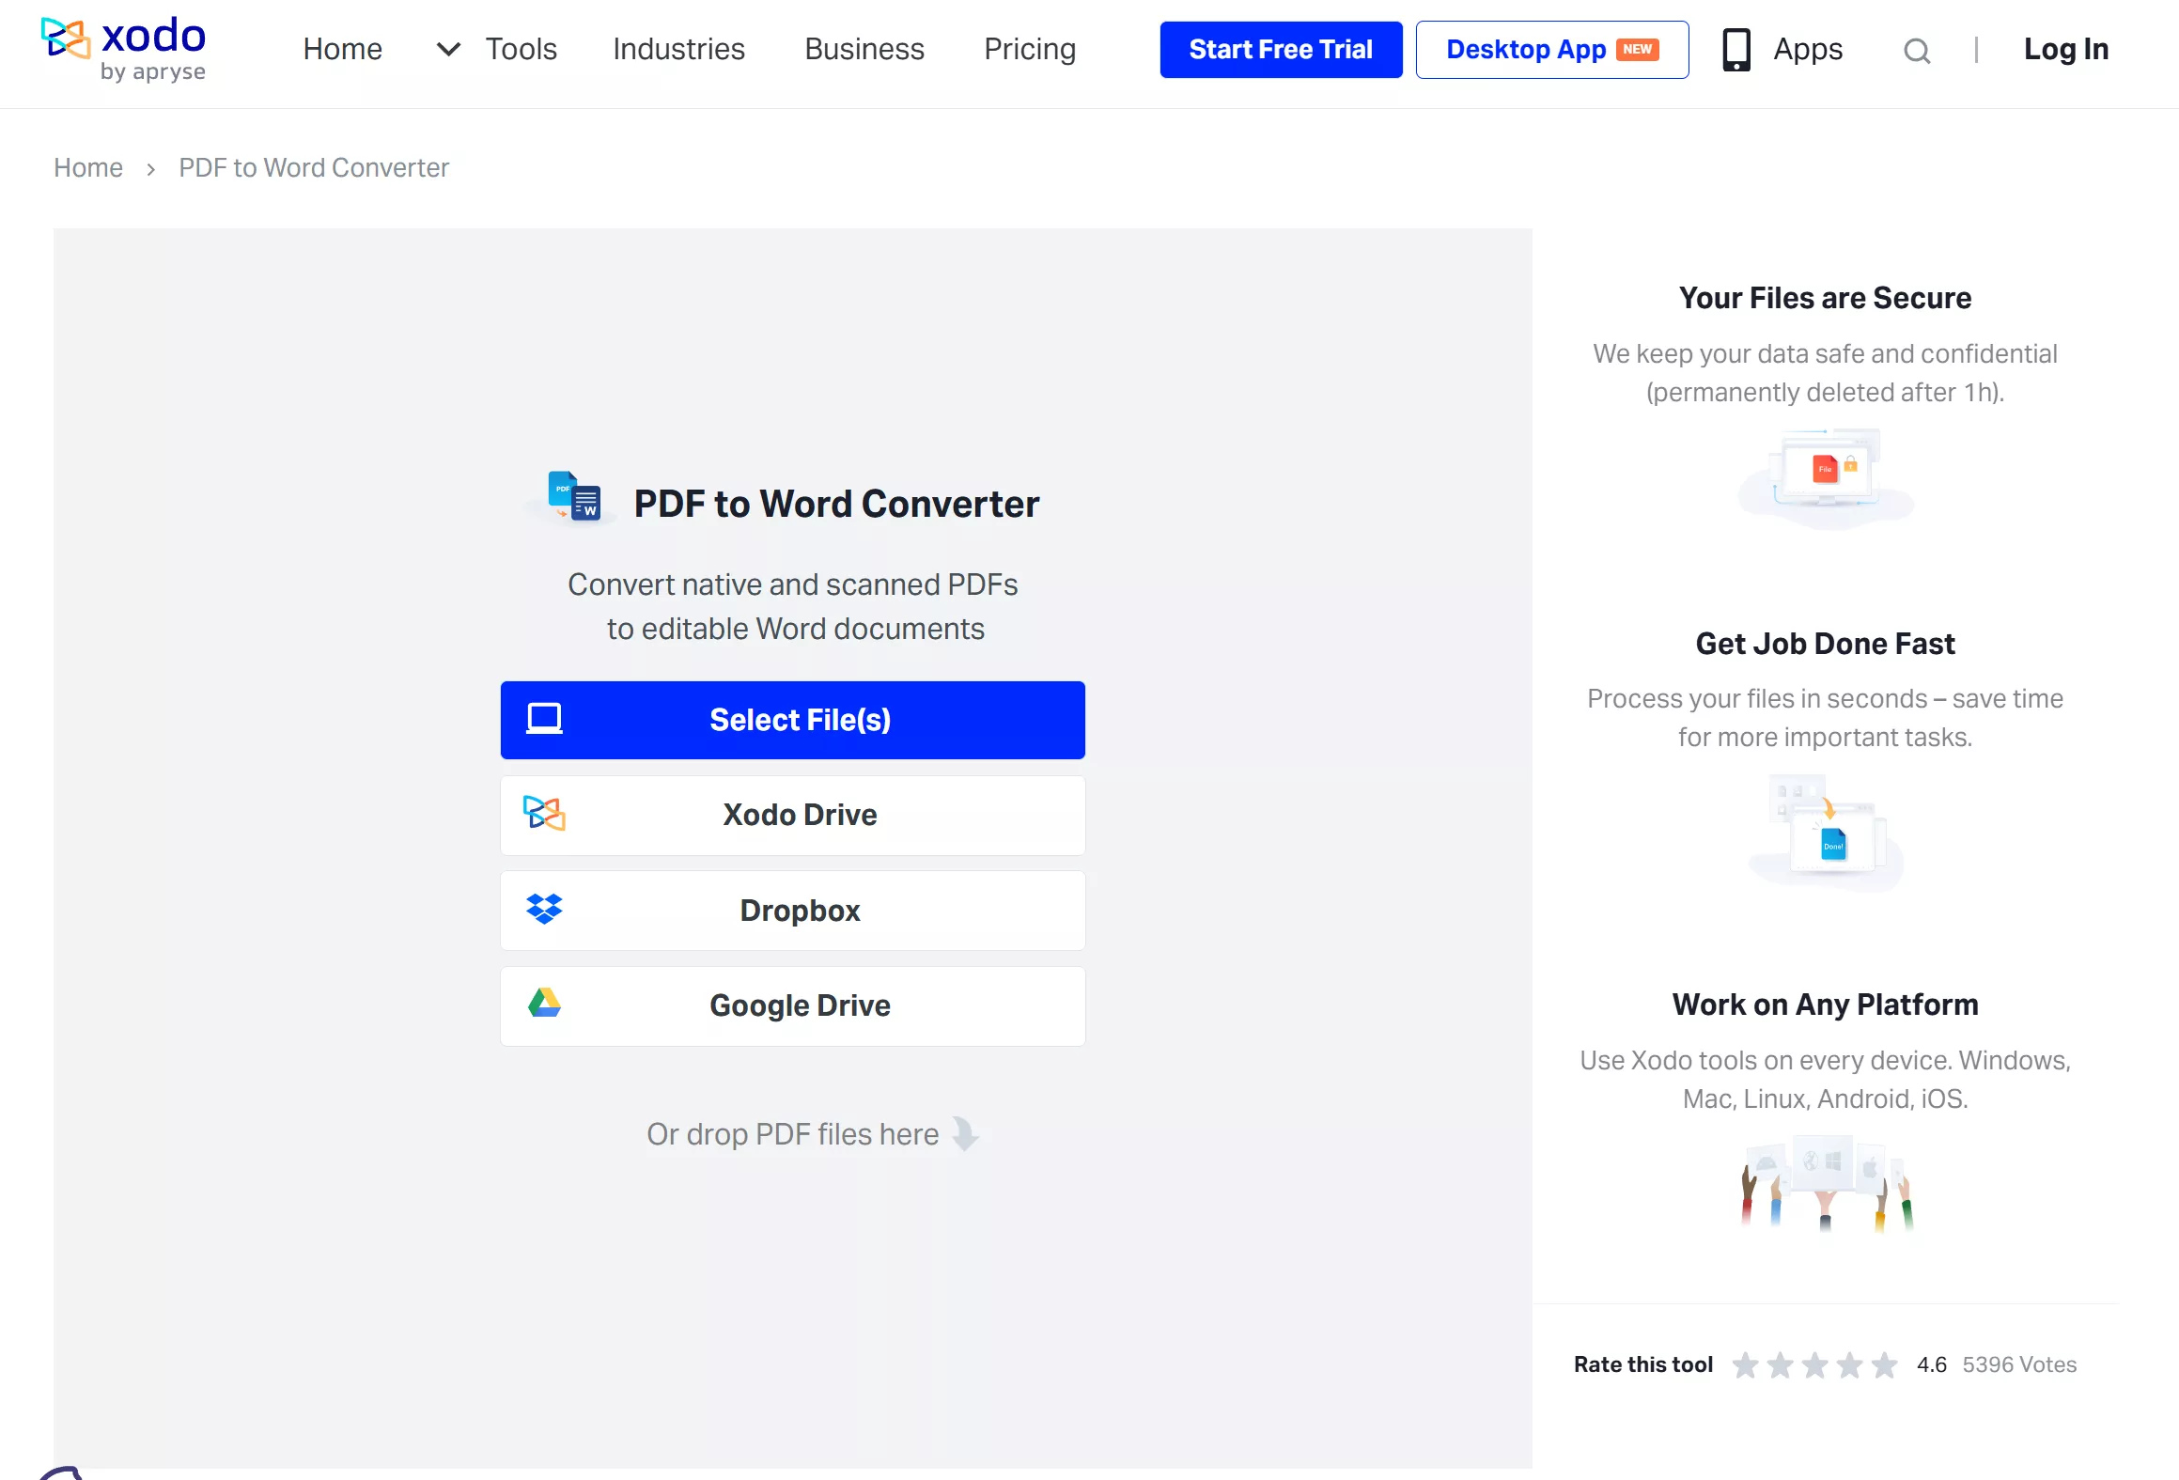
Task: Click the Xodo by Apryse logo
Action: click(123, 49)
